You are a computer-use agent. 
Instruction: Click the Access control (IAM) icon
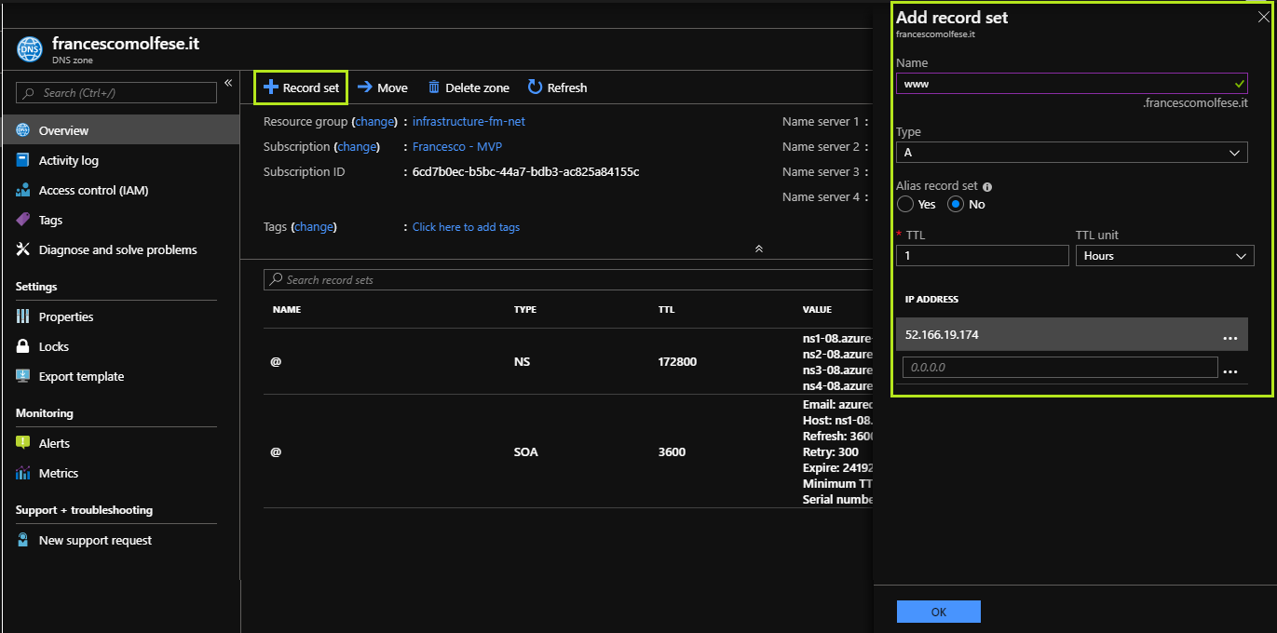(x=23, y=190)
